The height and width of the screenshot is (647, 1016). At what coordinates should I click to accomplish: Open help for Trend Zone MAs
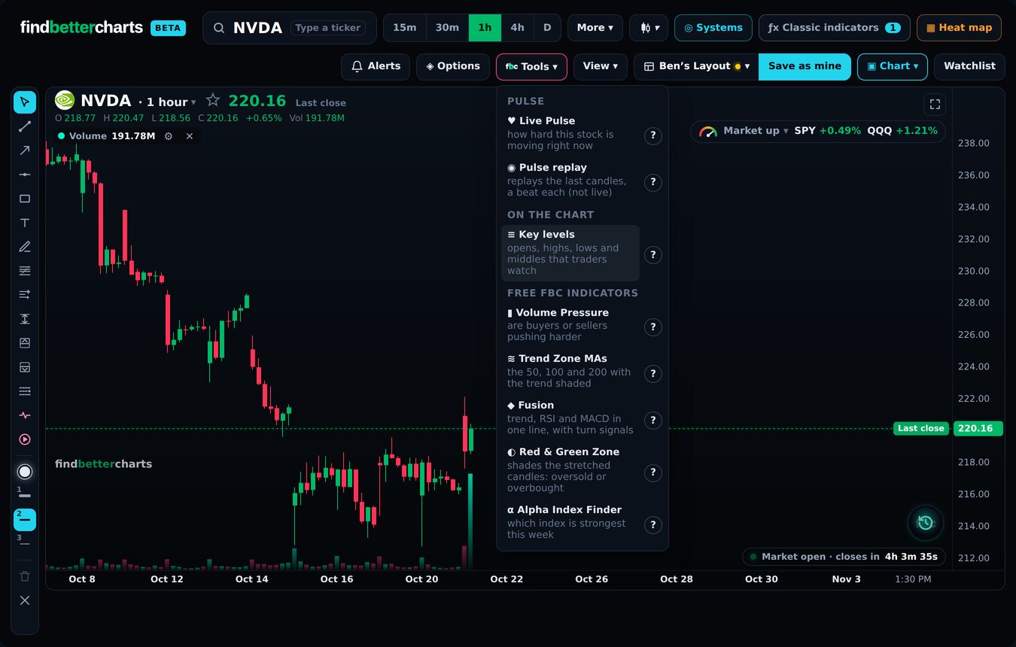pyautogui.click(x=653, y=373)
